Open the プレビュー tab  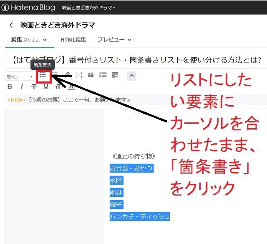tap(111, 40)
